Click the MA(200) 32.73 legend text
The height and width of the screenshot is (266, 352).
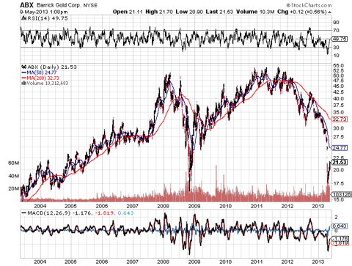point(43,78)
